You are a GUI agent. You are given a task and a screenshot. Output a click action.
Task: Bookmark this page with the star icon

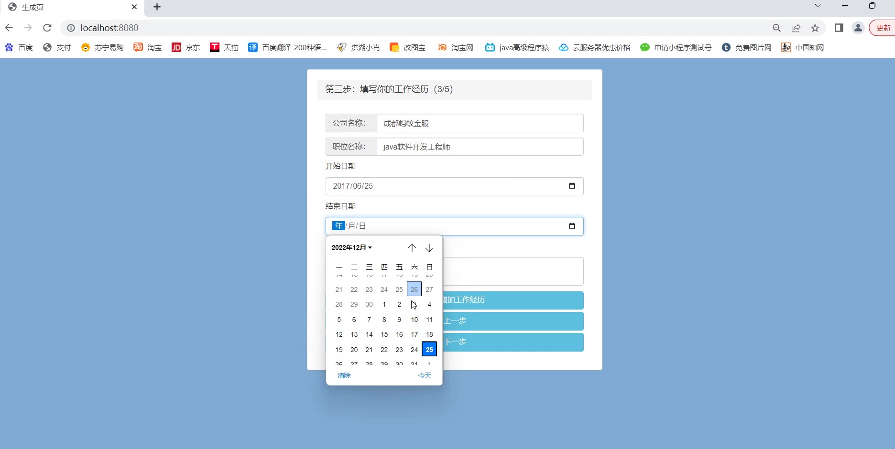815,28
